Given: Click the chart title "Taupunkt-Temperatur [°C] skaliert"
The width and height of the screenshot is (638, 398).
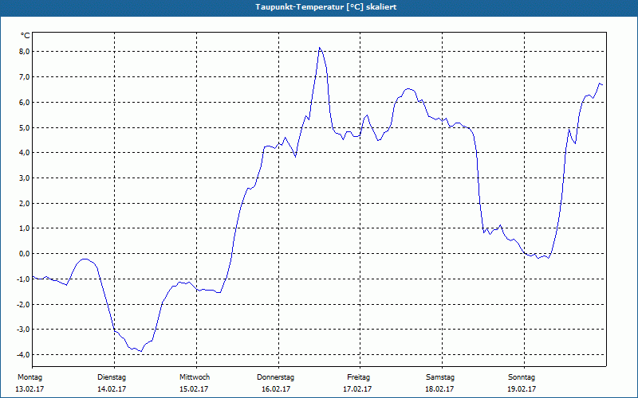Looking at the screenshot, I should (319, 6).
